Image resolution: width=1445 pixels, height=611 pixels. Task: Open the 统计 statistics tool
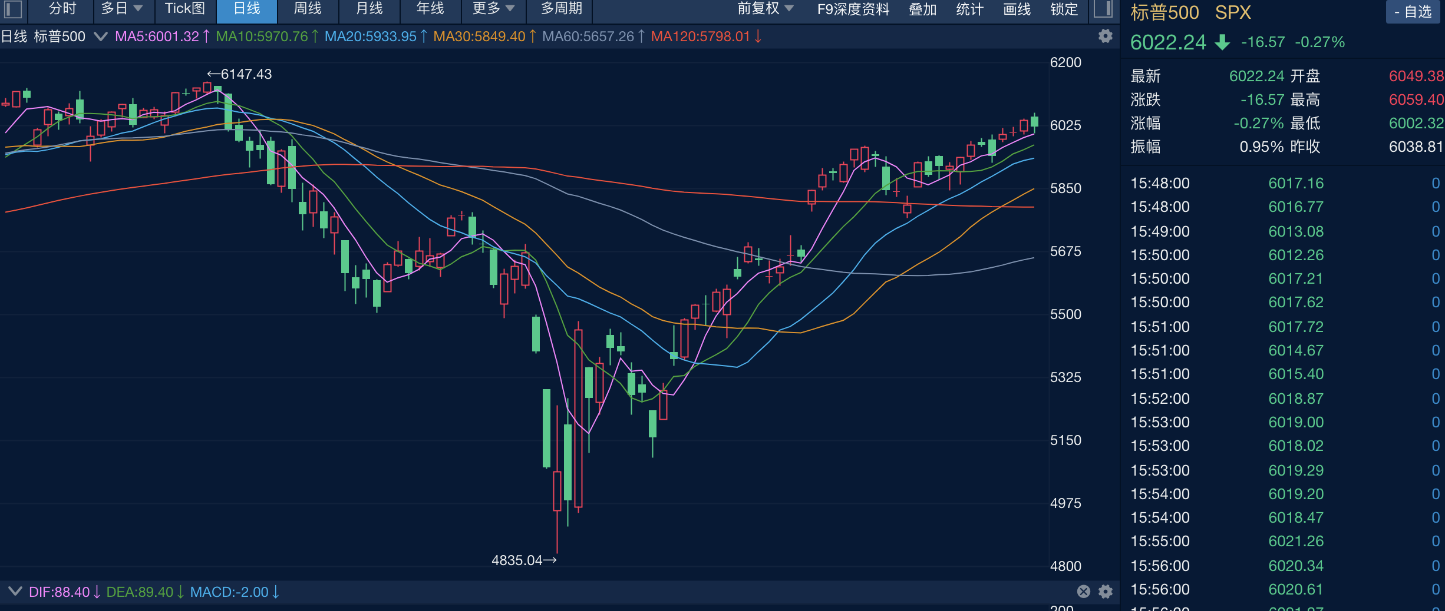(x=970, y=9)
